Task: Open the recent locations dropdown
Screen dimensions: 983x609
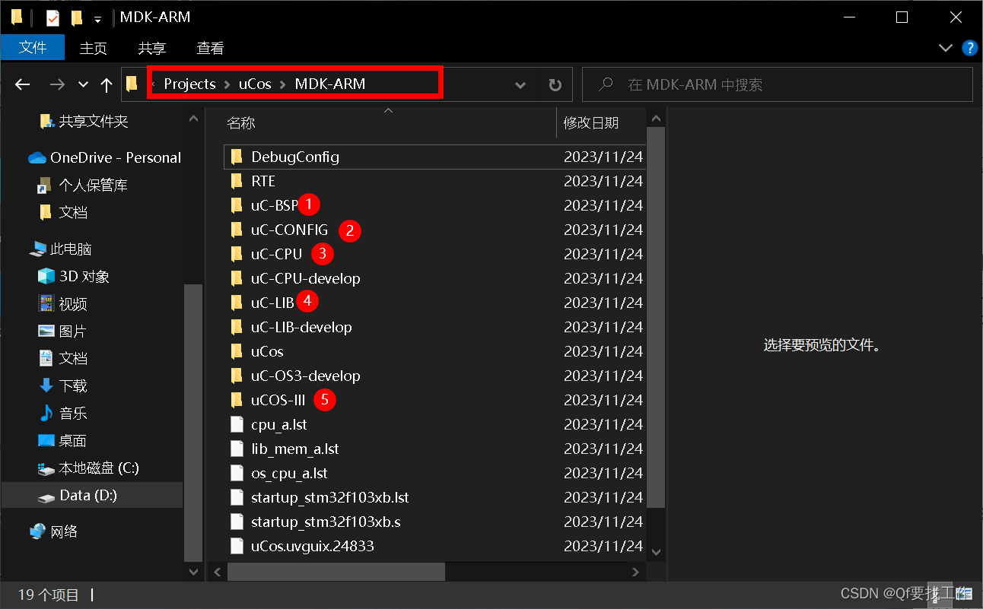Action: pyautogui.click(x=83, y=84)
